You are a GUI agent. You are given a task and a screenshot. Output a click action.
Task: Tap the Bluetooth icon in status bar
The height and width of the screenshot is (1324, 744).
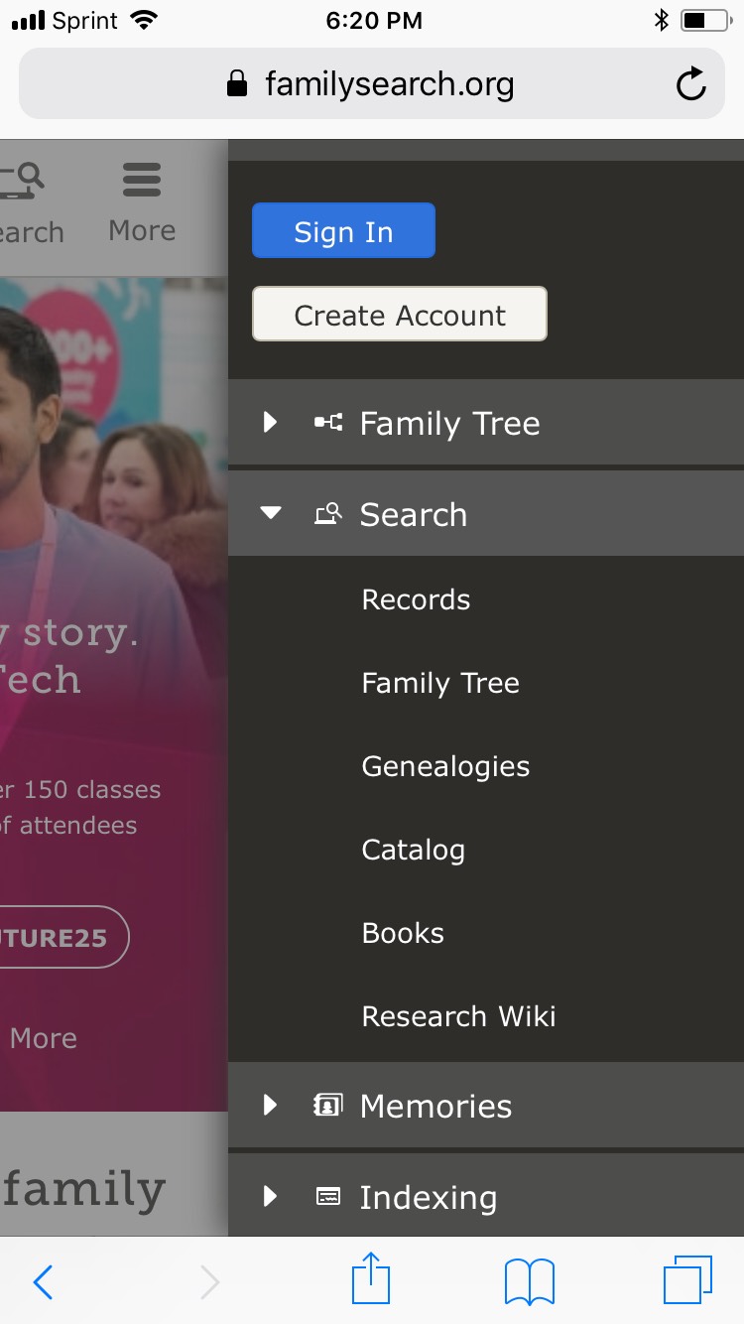pyautogui.click(x=661, y=20)
